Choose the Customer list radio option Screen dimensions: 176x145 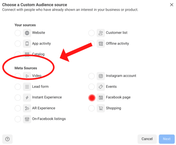click(x=91, y=33)
